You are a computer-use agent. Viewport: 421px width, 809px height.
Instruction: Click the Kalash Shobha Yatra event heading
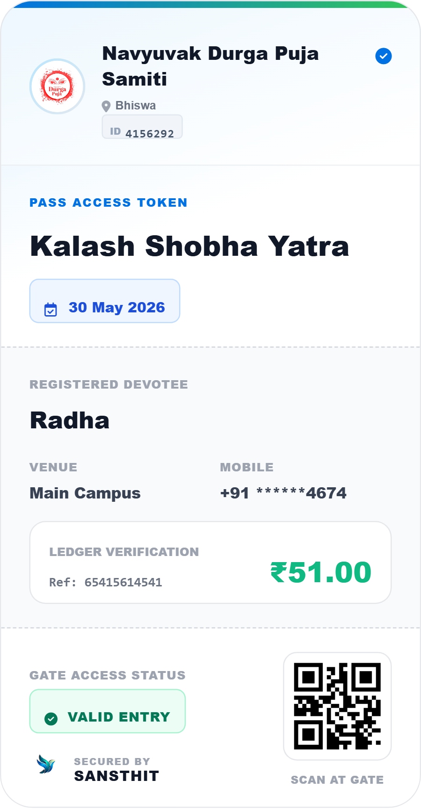[189, 246]
